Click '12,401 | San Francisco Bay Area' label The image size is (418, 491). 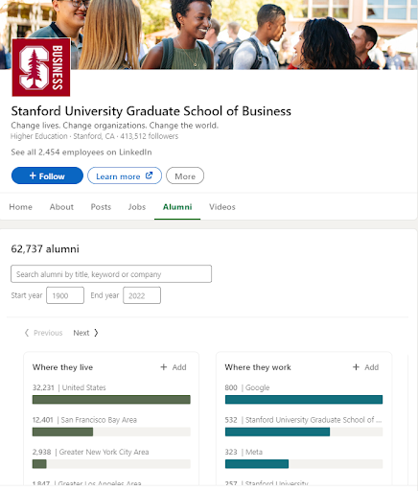tap(84, 420)
